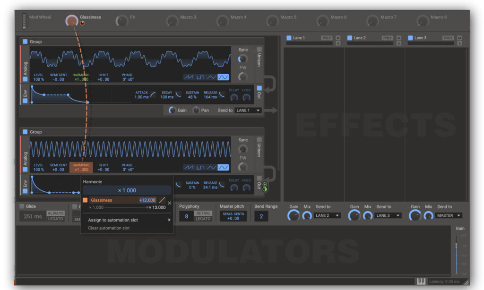Click the Macro 8 knob
484x290 pixels.
(422, 21)
